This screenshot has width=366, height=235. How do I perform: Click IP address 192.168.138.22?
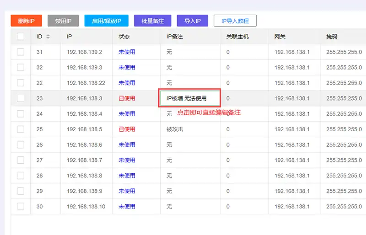pos(86,83)
